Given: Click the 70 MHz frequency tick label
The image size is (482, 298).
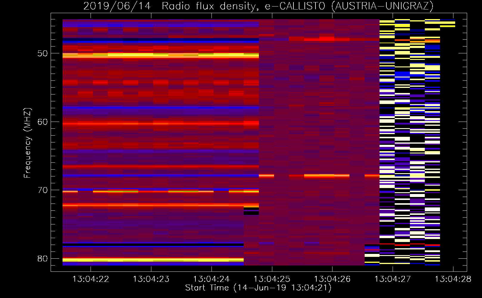Looking at the screenshot, I should pyautogui.click(x=43, y=190).
